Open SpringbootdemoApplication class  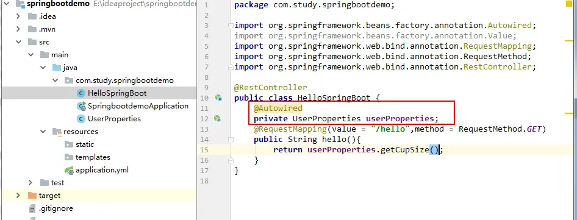138,106
